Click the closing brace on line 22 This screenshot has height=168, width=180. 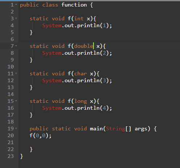pyautogui.click(x=31, y=150)
